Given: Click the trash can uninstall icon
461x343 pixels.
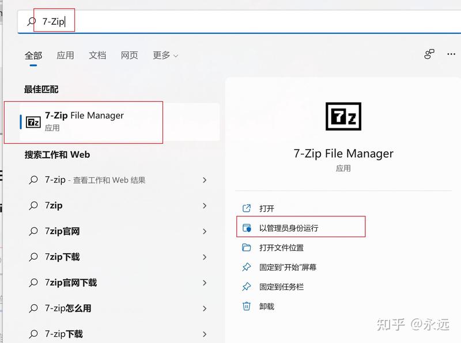Looking at the screenshot, I should 247,306.
